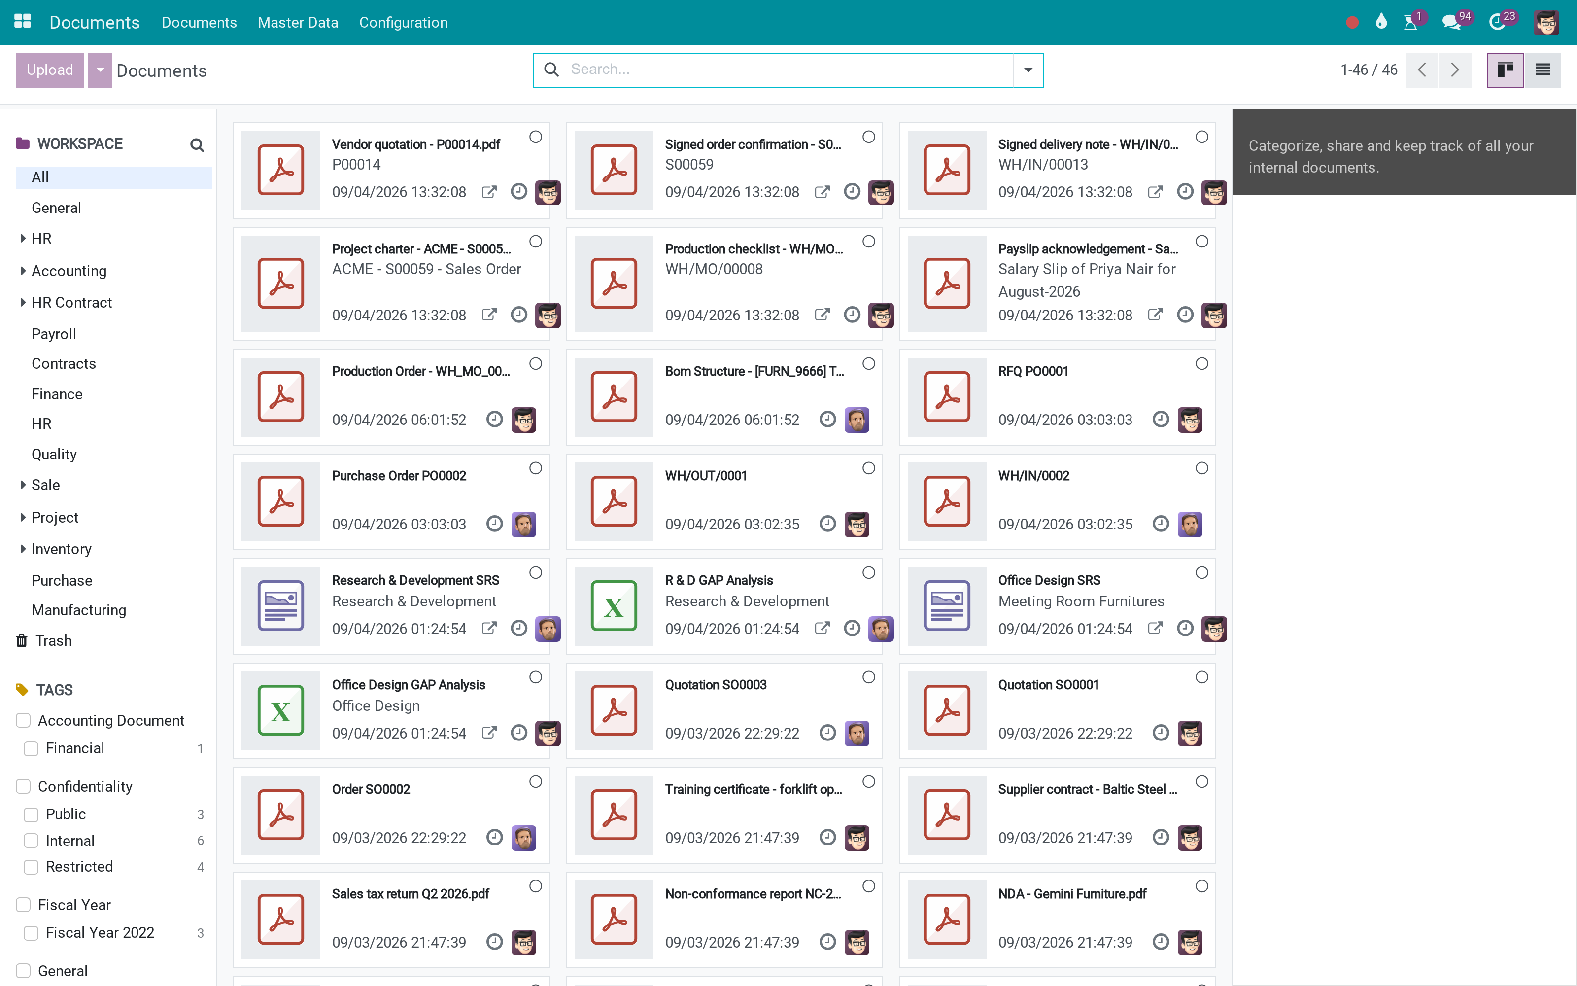The width and height of the screenshot is (1577, 986).
Task: Open the Upload button dropdown arrow
Action: 100,70
